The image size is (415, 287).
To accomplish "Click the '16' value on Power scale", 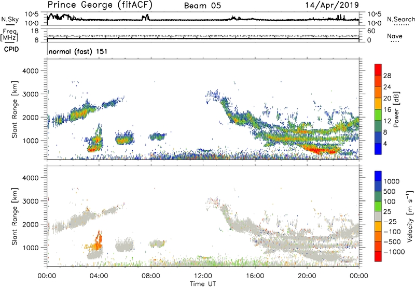I will coord(387,110).
